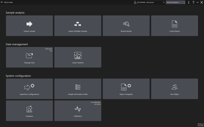Launch Inspect Multiple Samples
The height and width of the screenshot is (127, 204).
click(78, 26)
